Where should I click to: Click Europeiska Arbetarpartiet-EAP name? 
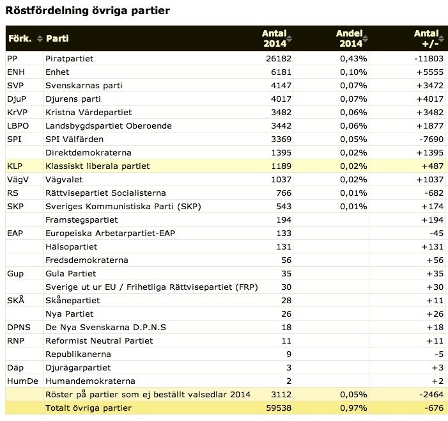coord(110,233)
